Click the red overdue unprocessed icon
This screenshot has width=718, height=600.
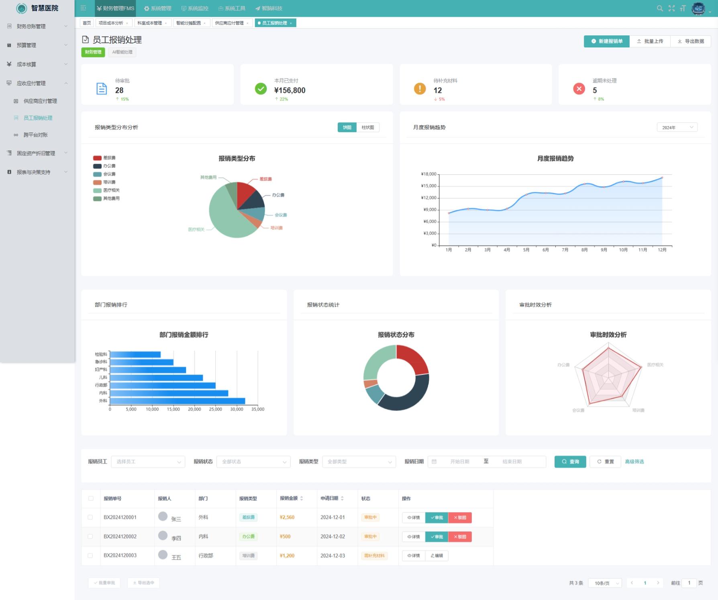[x=579, y=89]
